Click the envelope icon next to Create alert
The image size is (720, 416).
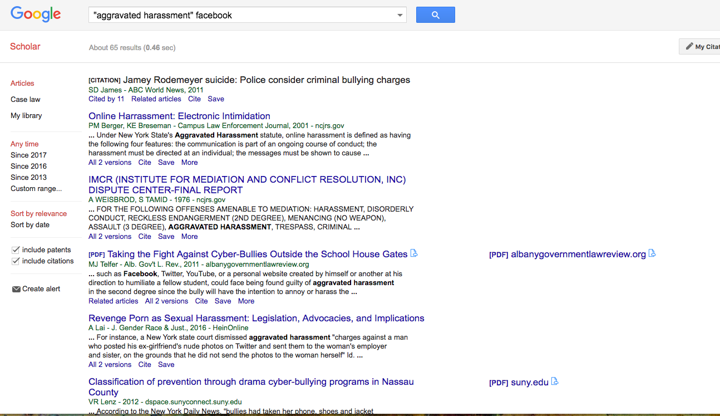coord(16,288)
